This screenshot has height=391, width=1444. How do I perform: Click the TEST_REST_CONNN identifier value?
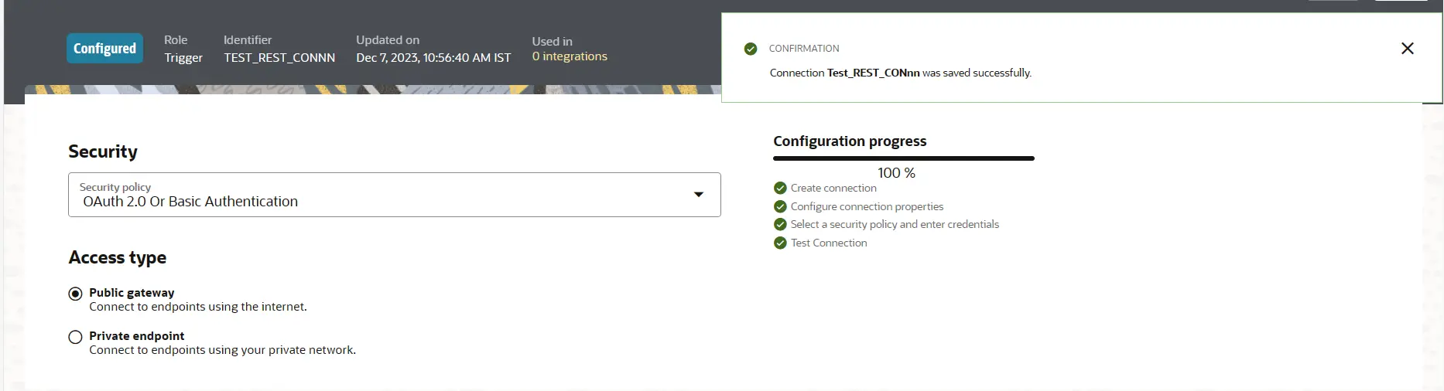click(x=279, y=58)
